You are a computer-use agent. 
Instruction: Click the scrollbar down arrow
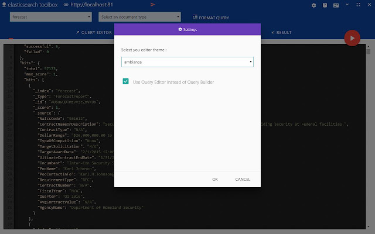click(369, 226)
